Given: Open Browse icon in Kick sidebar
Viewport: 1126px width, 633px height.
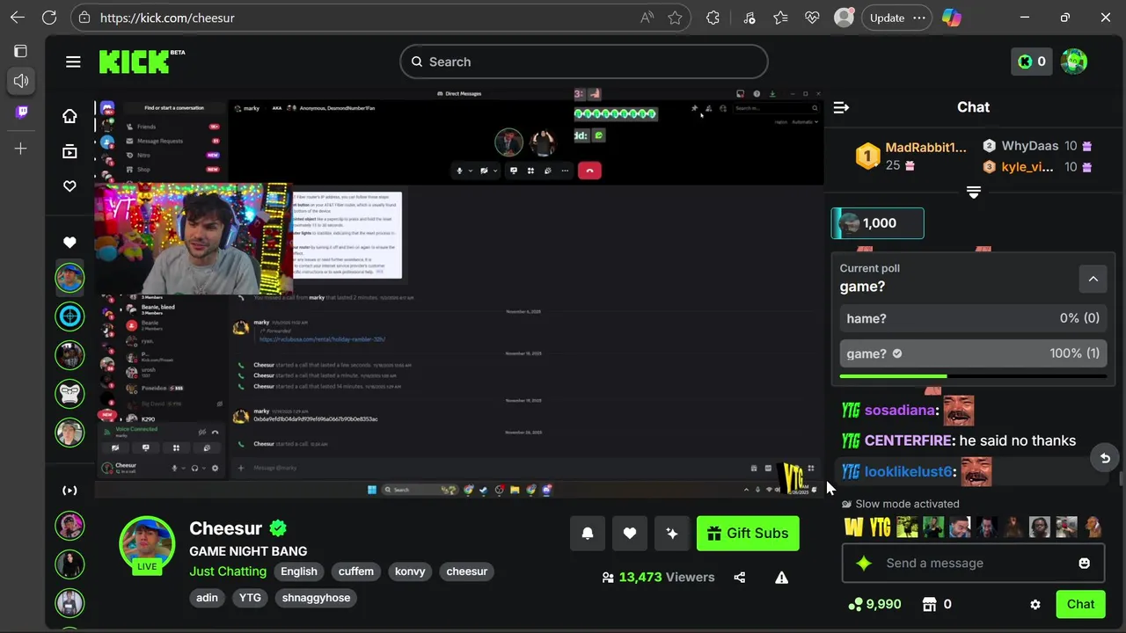Looking at the screenshot, I should pos(69,151).
